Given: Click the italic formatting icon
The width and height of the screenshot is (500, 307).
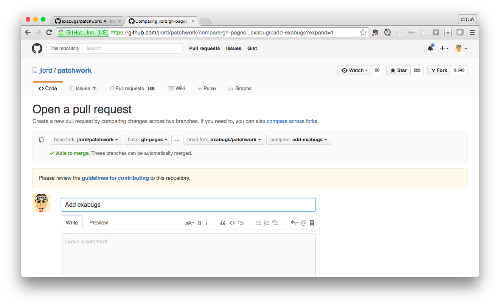Looking at the screenshot, I should (x=207, y=223).
